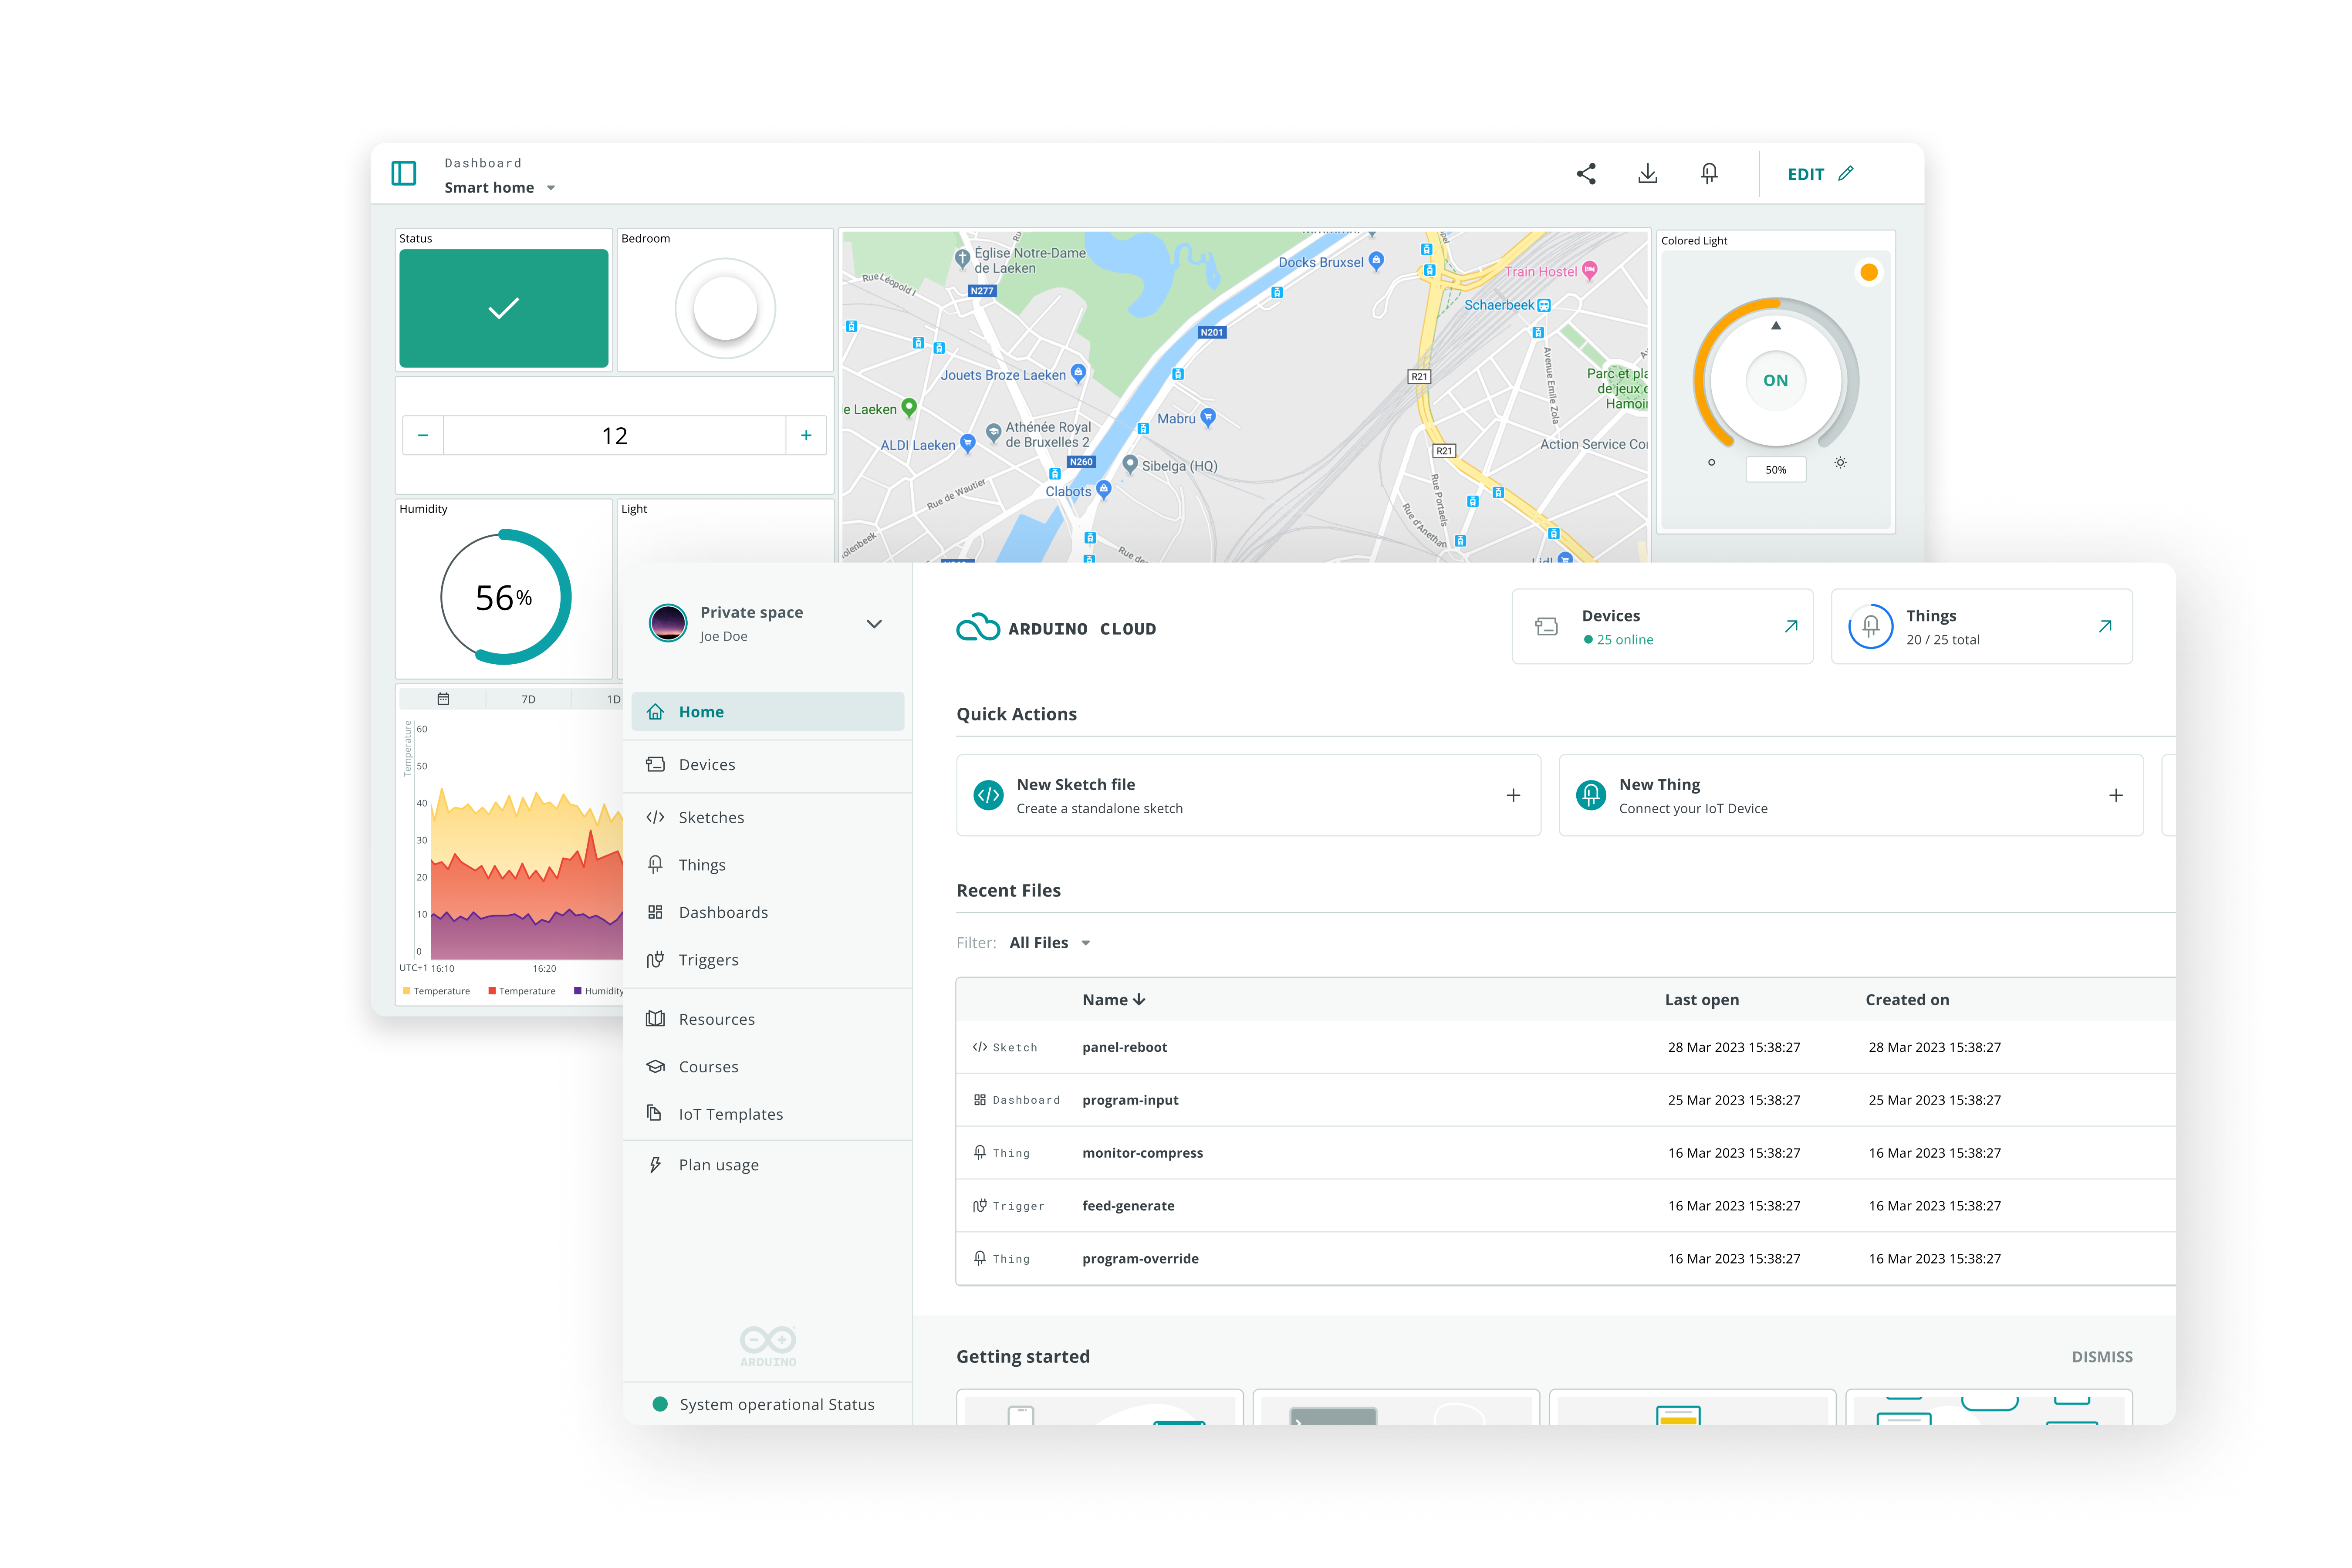
Task: Click the Thing type icon on monitor-compress row
Action: click(x=980, y=1153)
